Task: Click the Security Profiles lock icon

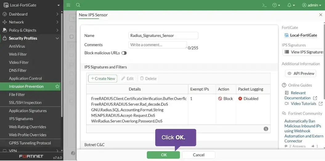Action: pos(5,38)
